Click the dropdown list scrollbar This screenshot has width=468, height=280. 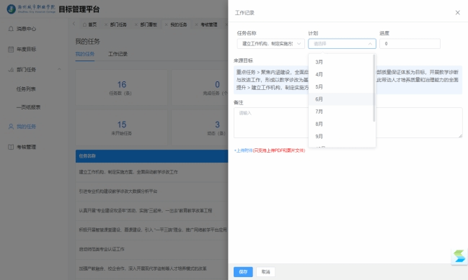pos(374,88)
